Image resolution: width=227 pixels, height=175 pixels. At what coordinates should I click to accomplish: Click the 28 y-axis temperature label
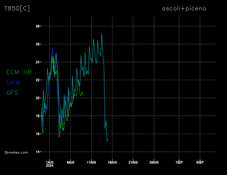point(37,26)
